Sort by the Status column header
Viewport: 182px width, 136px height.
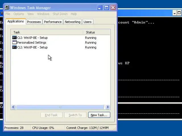97,32
